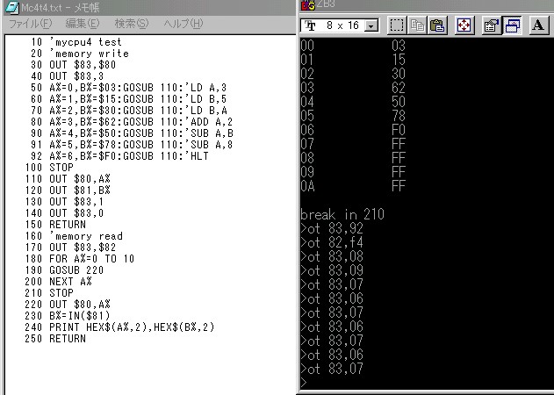This screenshot has width=554, height=395.
Task: Click the Mark selection tool in the ZB3 toolbar
Action: click(397, 25)
